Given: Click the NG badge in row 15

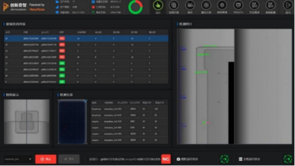Looking at the screenshot, I should [62, 45].
